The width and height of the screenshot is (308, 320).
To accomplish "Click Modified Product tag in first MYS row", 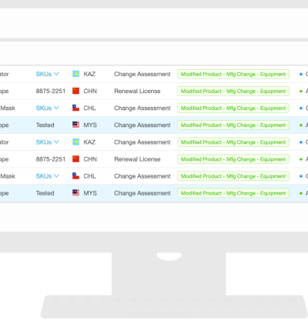I will [x=233, y=125].
